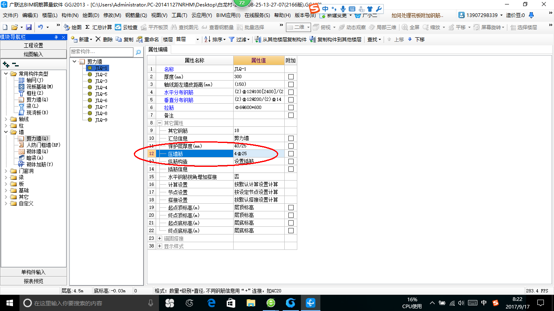The height and width of the screenshot is (311, 554).
Task: Toggle 附加 checkbox for 厚度(mm)
Action: coord(291,77)
